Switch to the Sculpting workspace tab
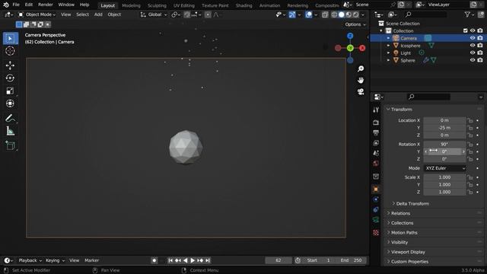Screen dimensions: 487x274 point(157,5)
